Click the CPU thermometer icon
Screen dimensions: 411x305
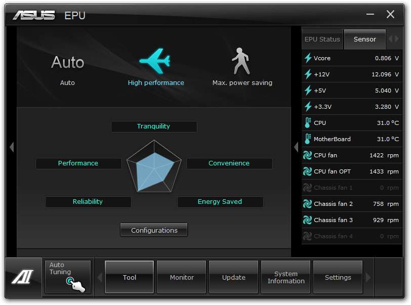tap(308, 122)
